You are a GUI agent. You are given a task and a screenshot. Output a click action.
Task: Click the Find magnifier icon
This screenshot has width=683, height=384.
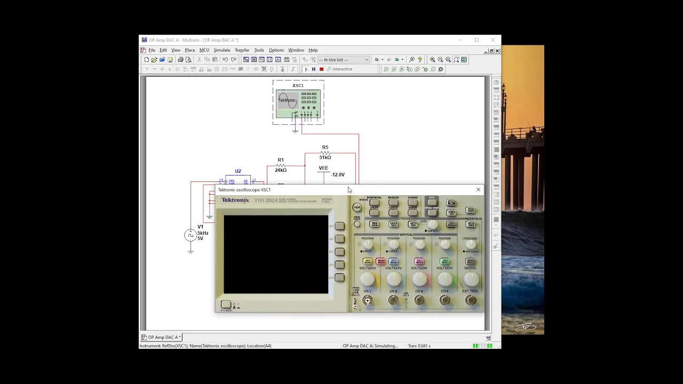click(x=411, y=60)
